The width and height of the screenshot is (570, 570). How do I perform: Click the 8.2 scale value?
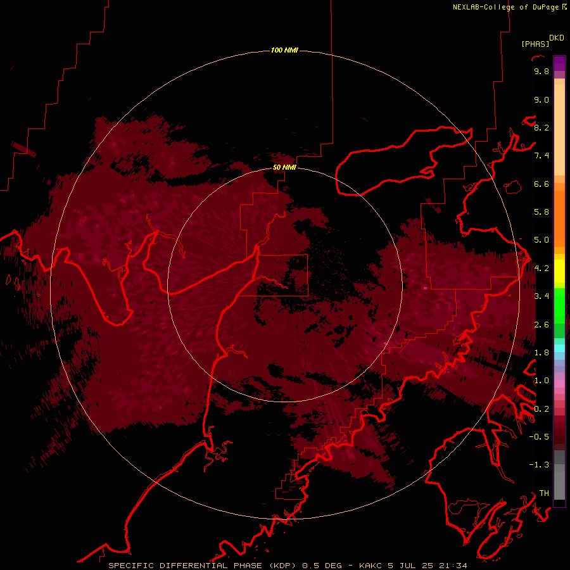coord(541,128)
